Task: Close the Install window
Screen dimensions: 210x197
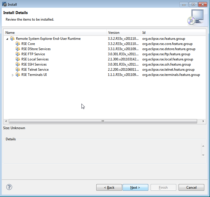Action: pyautogui.click(x=203, y=5)
